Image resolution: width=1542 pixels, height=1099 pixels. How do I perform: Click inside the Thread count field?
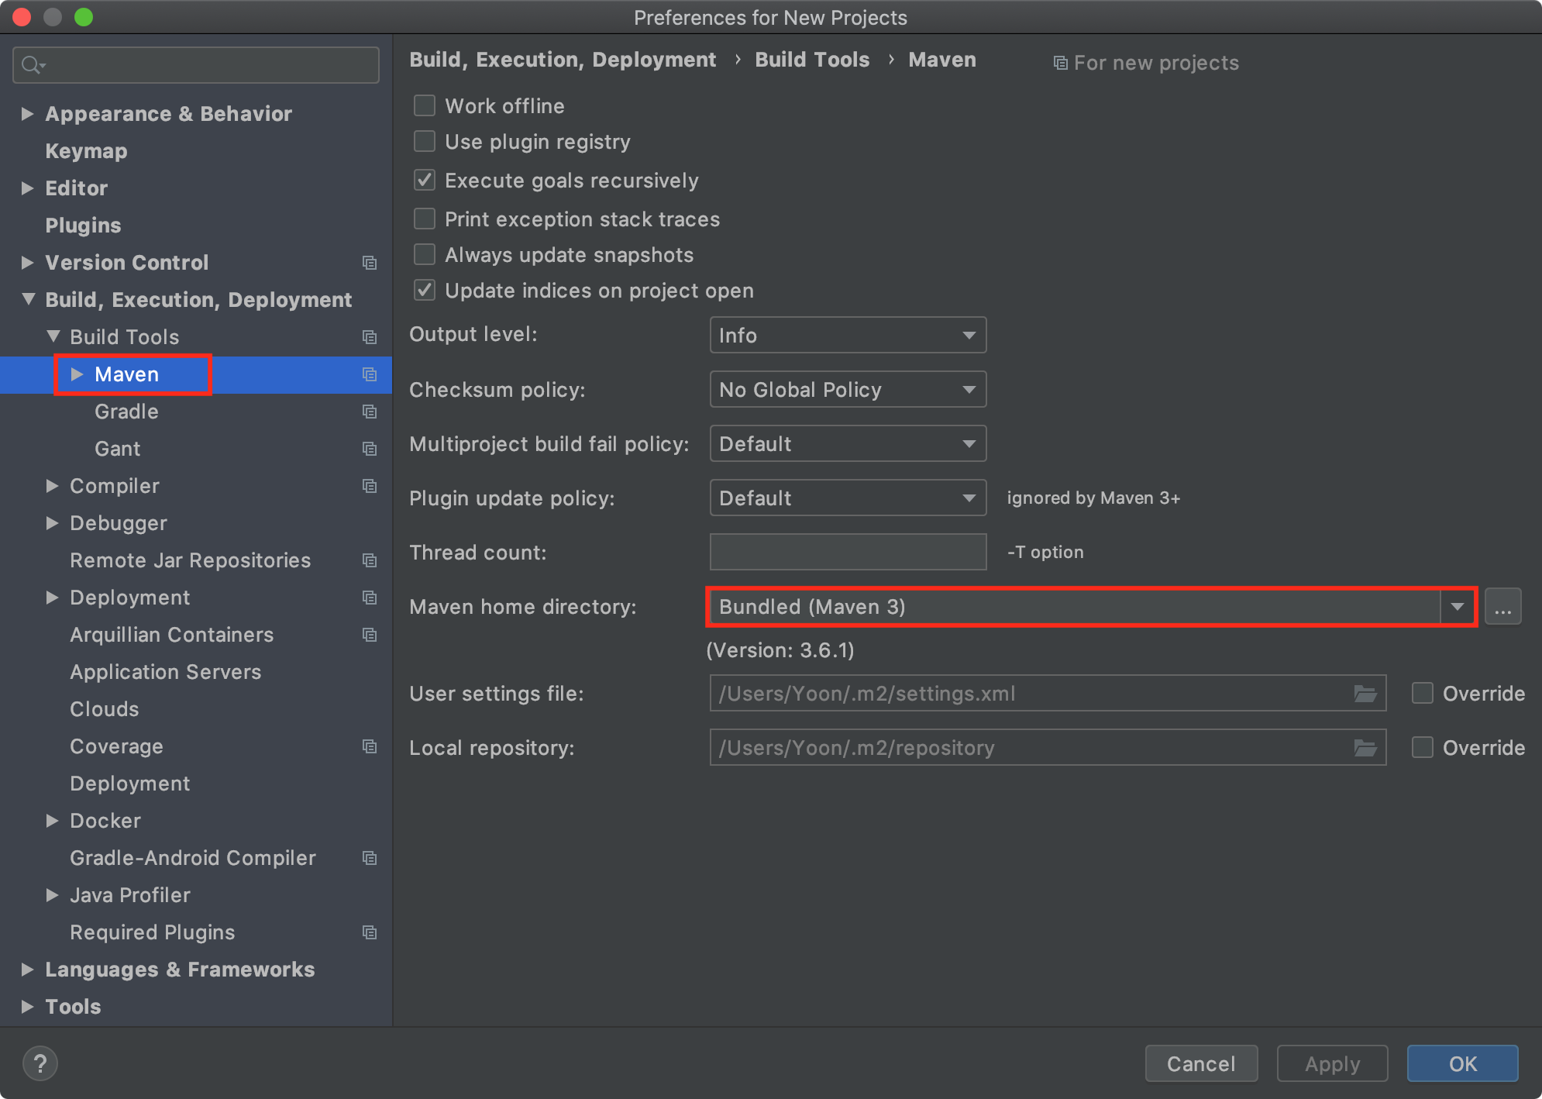pyautogui.click(x=847, y=552)
